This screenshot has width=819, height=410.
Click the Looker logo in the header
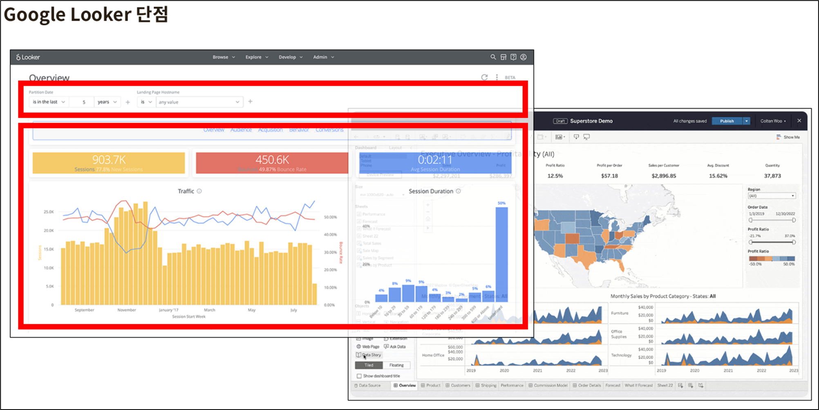coord(28,57)
